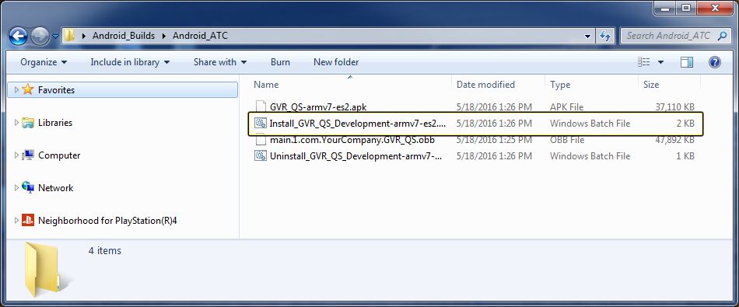The height and width of the screenshot is (307, 739).
Task: Select the Android_Builds breadcrumb
Action: pos(124,36)
